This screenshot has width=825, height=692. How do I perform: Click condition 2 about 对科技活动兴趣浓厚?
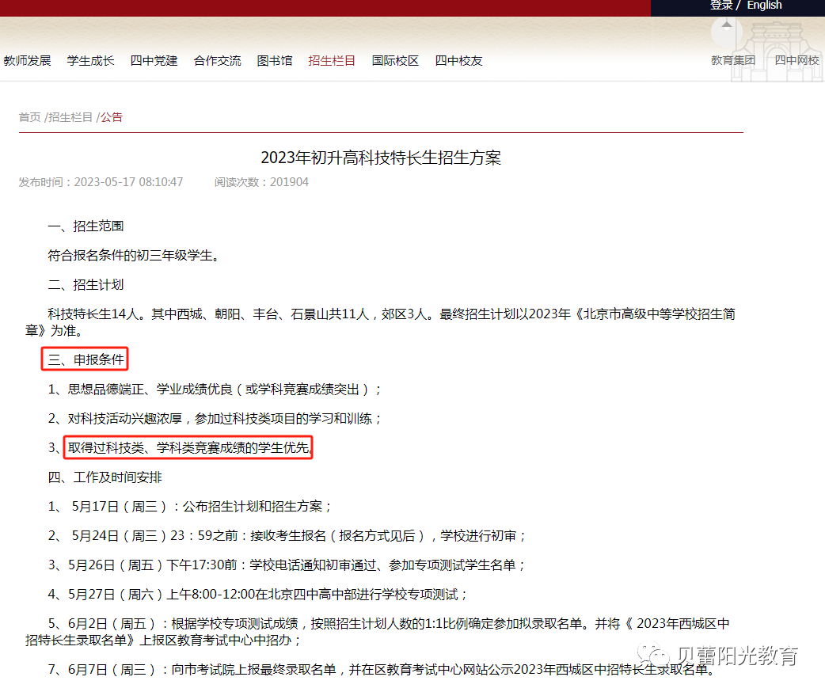coord(215,419)
